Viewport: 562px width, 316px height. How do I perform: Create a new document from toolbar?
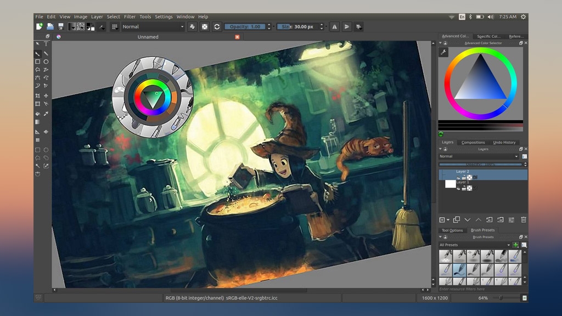40,26
